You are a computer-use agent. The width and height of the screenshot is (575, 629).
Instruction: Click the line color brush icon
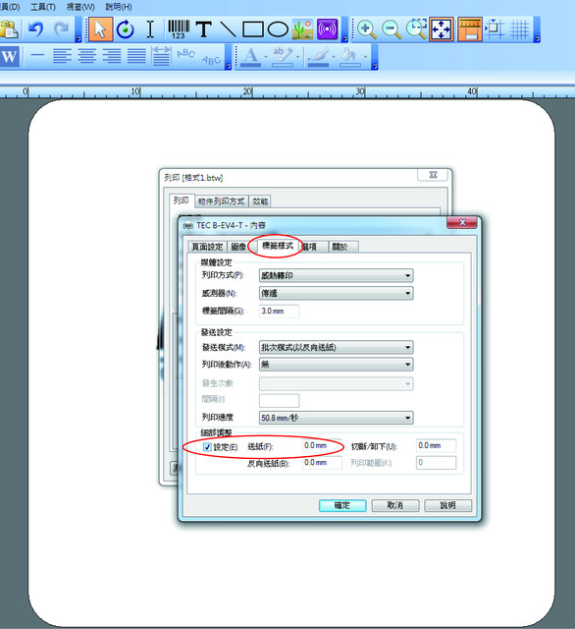tap(318, 56)
